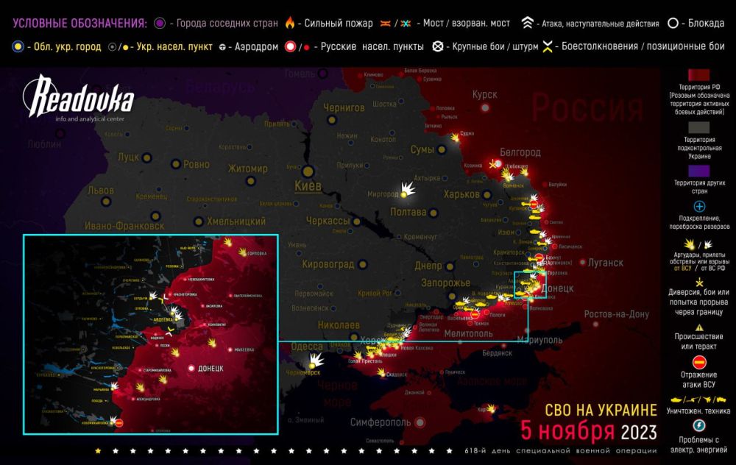Click the Киев city label

tap(307, 185)
